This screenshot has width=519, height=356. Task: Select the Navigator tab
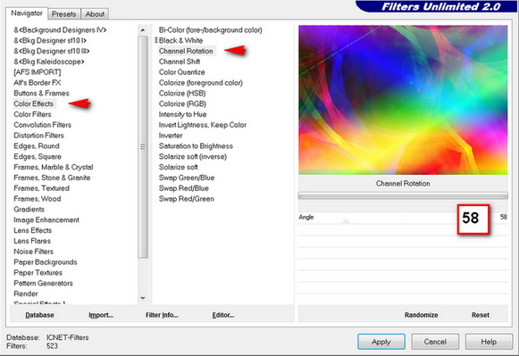pyautogui.click(x=27, y=13)
